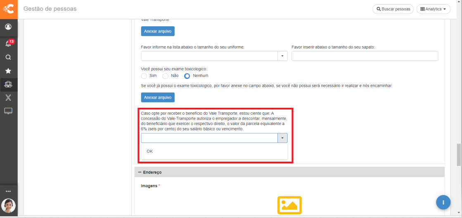Screen dimensions: 462x218
Task: Click the X tools sidebar icon
Action: click(8, 97)
